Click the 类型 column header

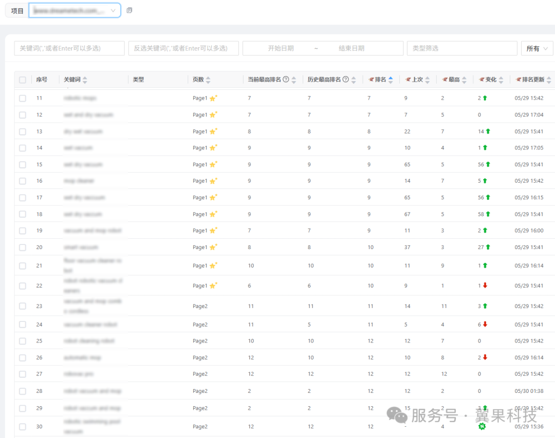[x=138, y=80]
